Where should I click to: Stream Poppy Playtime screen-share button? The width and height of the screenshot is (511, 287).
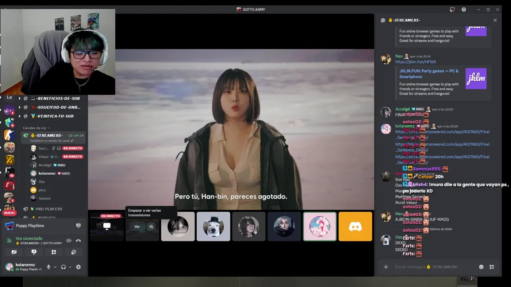[x=78, y=226]
